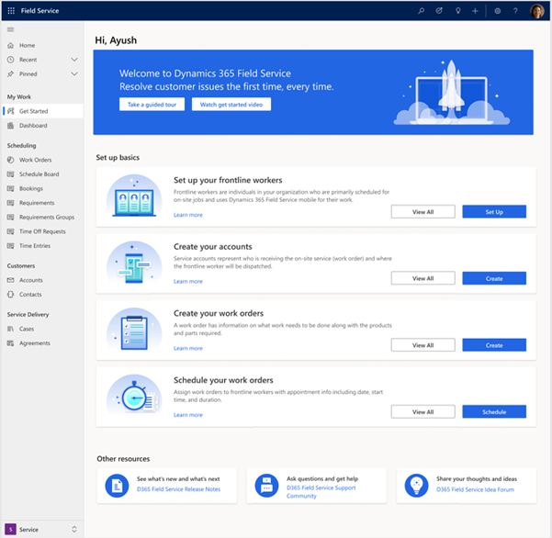Expand the Recent section chevron

[74, 60]
